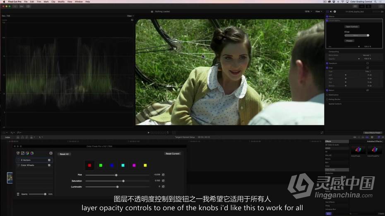This screenshot has width=385, height=216.
Task: Select the 6 Vectors layer
Action: (34, 160)
